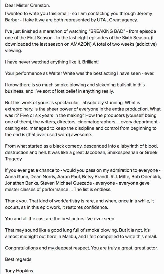Click the 'Best regards' closing line
This screenshot has height=274, width=164.
(18, 259)
